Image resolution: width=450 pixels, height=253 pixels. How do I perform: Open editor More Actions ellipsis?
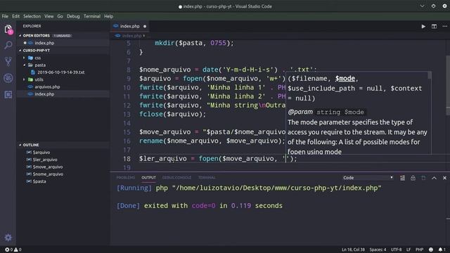pyautogui.click(x=444, y=27)
